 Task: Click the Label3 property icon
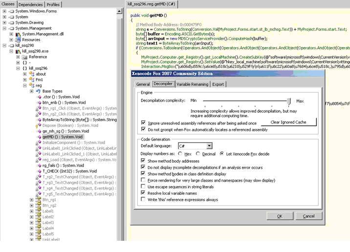(x=39, y=223)
